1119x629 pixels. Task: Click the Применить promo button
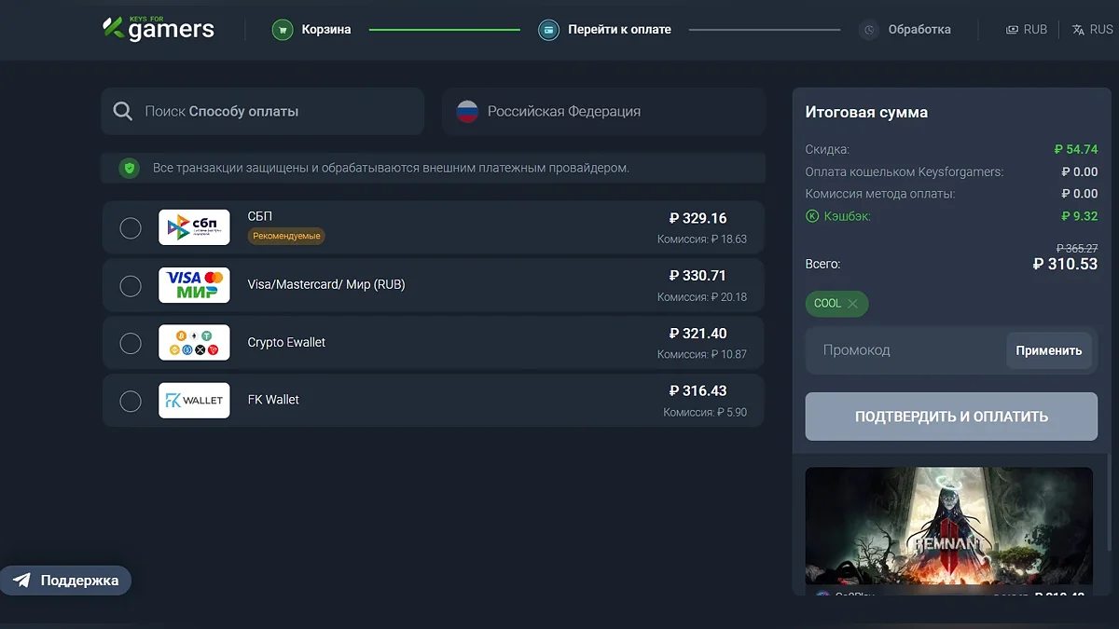click(1049, 351)
